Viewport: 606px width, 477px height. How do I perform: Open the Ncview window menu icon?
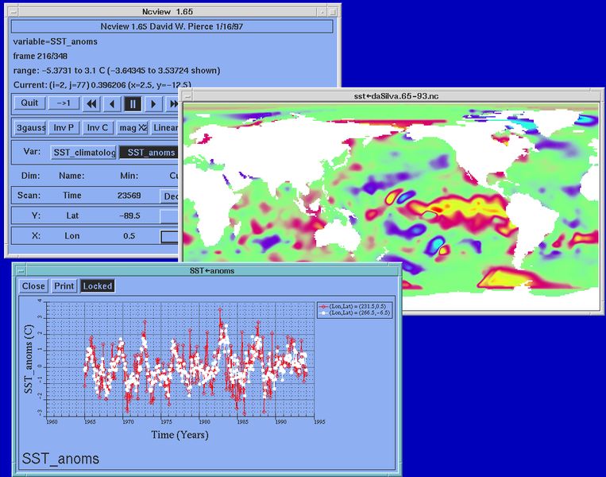(x=14, y=12)
